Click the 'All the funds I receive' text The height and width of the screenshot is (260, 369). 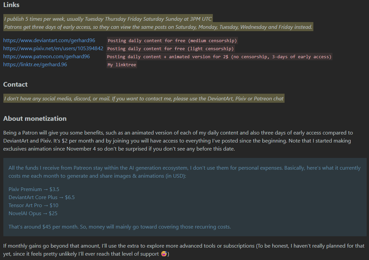[184, 172]
